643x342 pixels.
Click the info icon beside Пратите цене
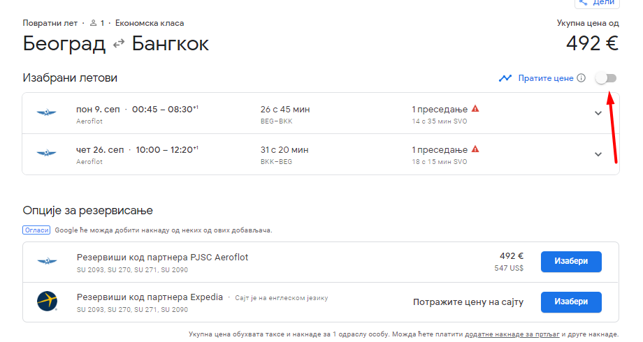coord(581,78)
